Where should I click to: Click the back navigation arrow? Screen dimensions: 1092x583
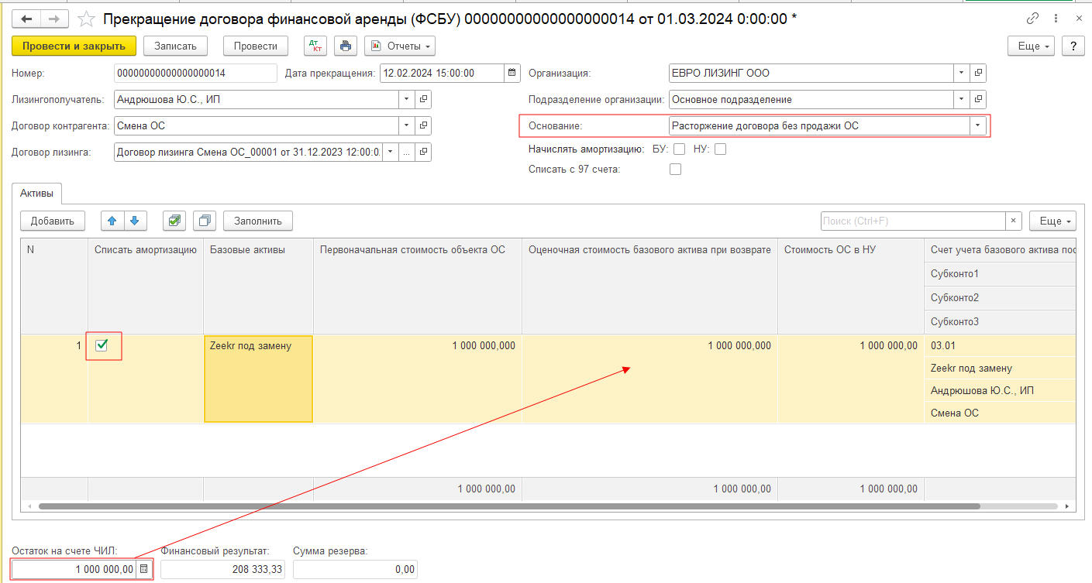[26, 19]
